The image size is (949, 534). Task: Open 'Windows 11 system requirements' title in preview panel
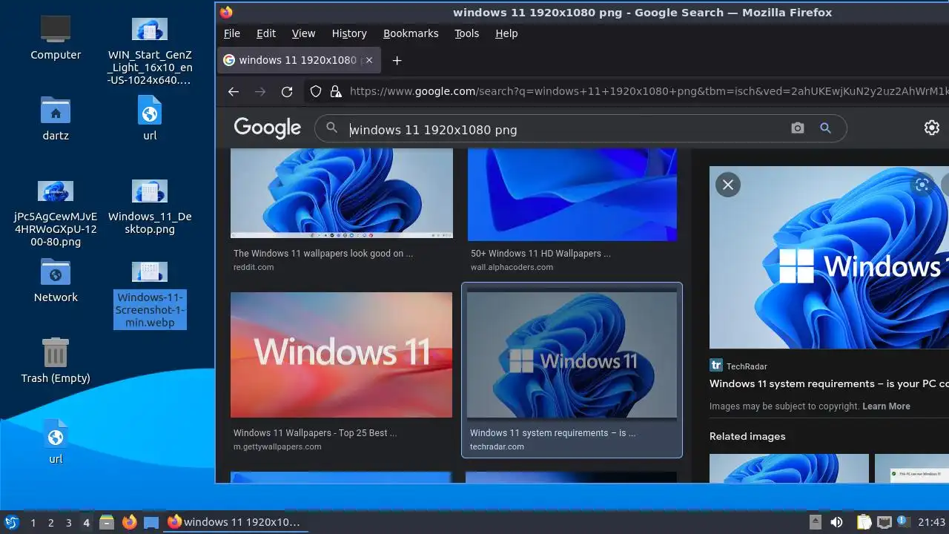[x=829, y=384]
